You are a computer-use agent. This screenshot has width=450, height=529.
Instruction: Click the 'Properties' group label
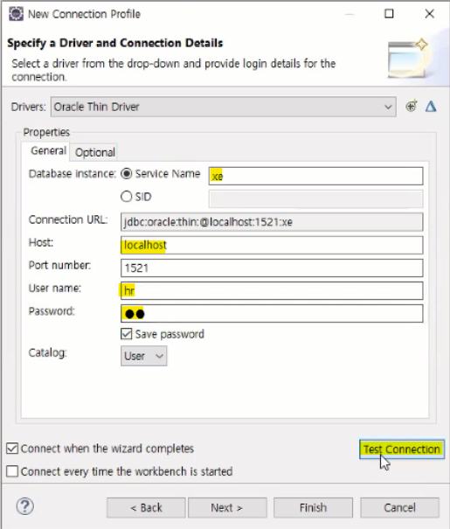click(x=46, y=132)
